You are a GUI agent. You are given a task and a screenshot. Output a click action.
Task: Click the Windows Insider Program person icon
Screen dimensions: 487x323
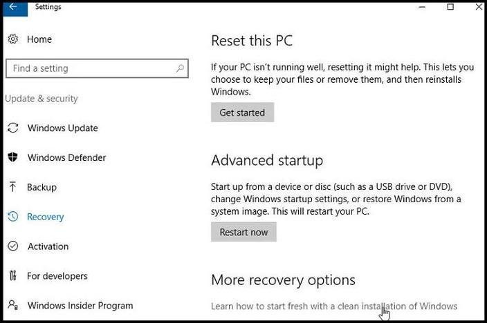12,306
